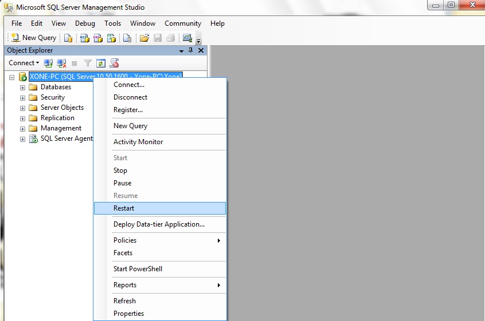
Task: Choose Start PowerShell from the context menu
Action: 160,269
